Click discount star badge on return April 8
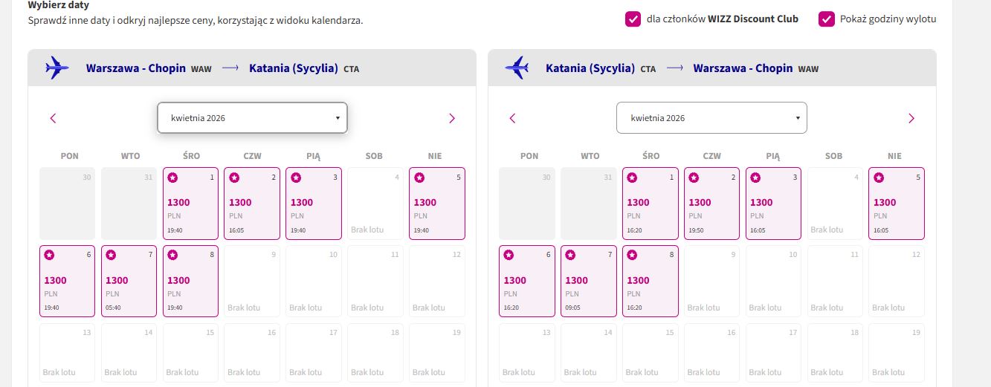 (x=632, y=255)
